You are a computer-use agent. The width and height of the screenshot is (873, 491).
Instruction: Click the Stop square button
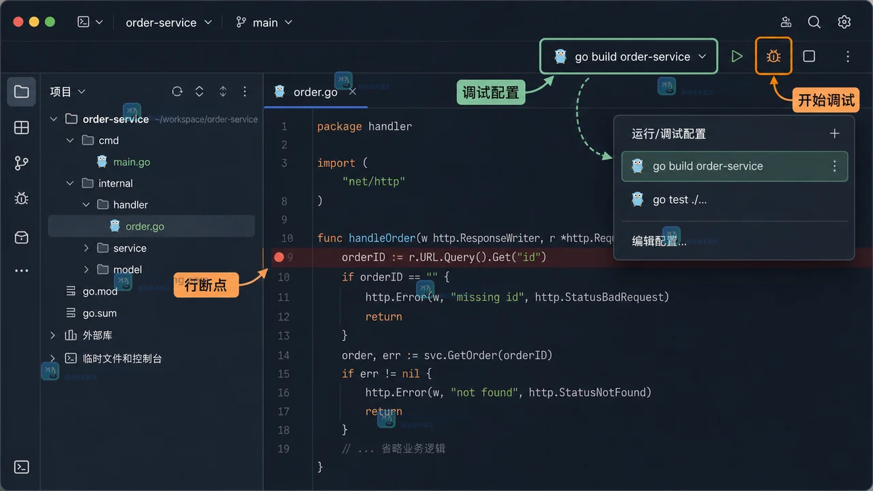[x=809, y=57]
